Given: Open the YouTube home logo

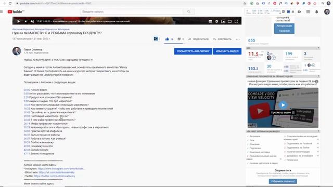Looking at the screenshot, I should (16, 11).
